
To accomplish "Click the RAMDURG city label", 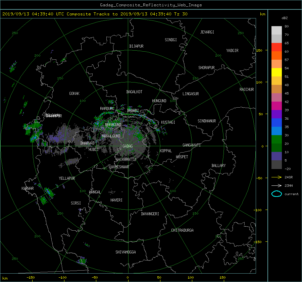I will (x=107, y=109).
